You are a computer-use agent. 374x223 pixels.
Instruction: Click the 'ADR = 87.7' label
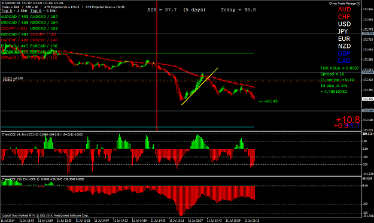coord(162,10)
